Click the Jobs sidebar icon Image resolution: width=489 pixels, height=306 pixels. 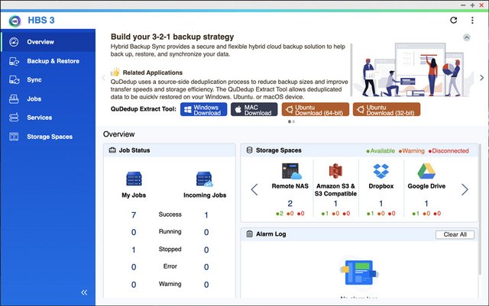(14, 98)
